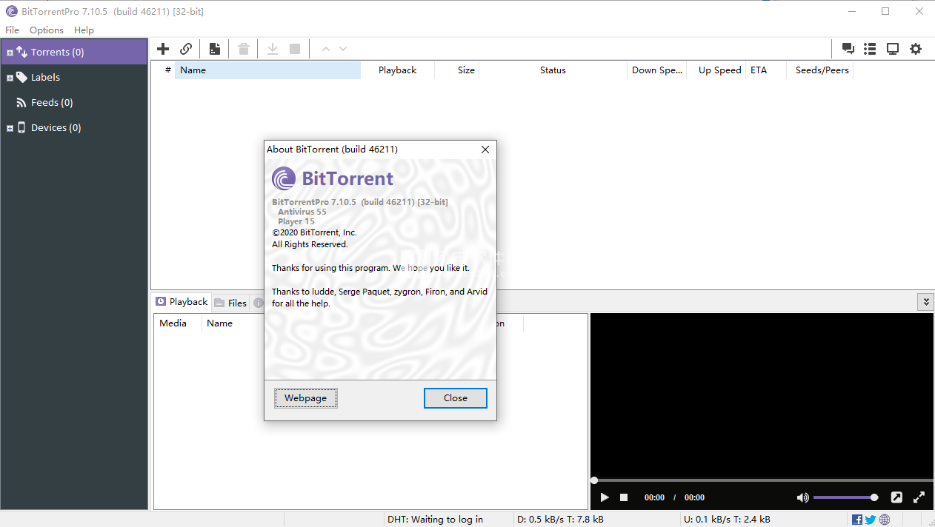The width and height of the screenshot is (935, 527).
Task: Sort by the Playback column header
Action: pyautogui.click(x=397, y=70)
